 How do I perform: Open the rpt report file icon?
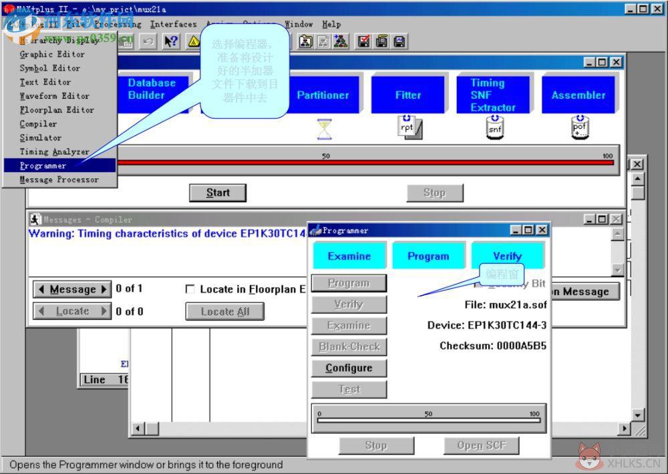[x=409, y=127]
